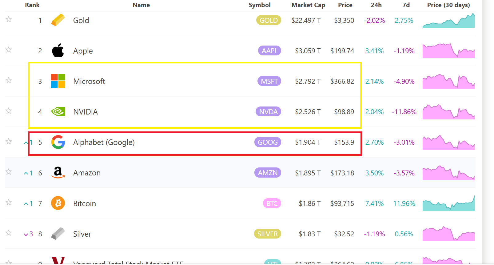Click the NVDA symbol badge
The width and height of the screenshot is (494, 265).
pos(268,112)
